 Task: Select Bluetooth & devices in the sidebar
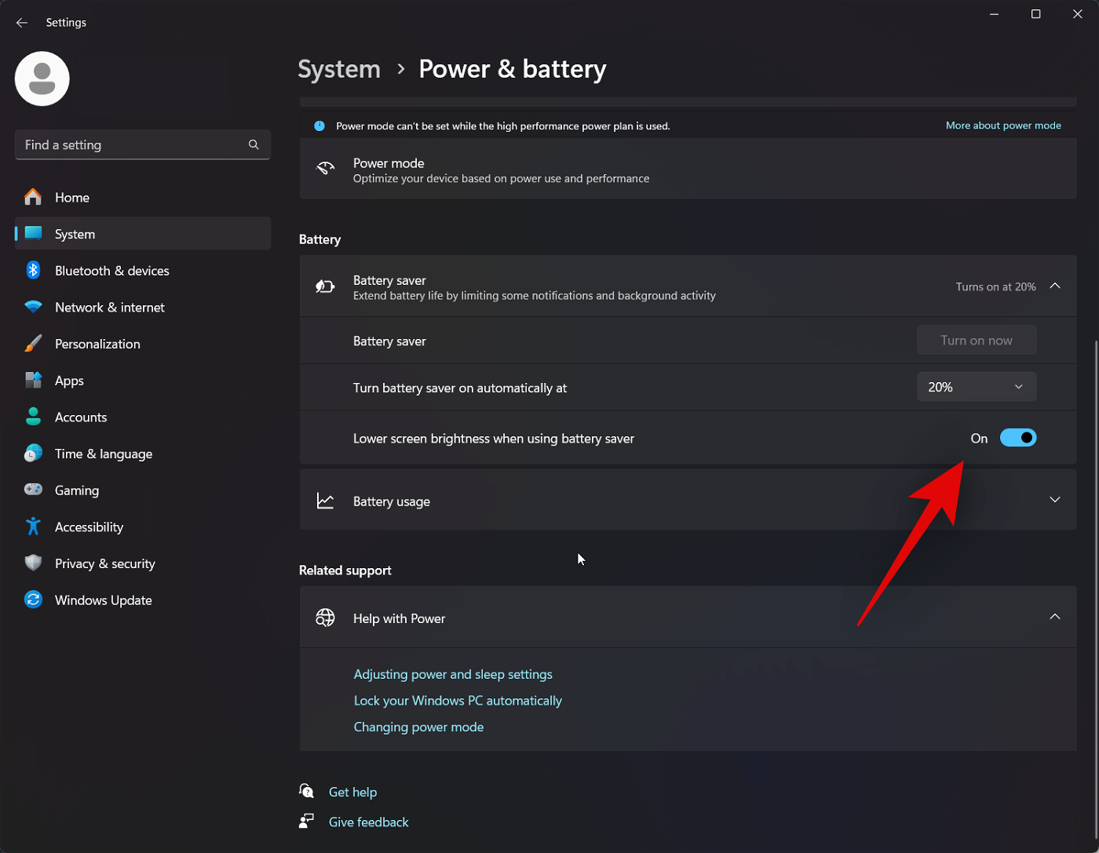coord(143,270)
